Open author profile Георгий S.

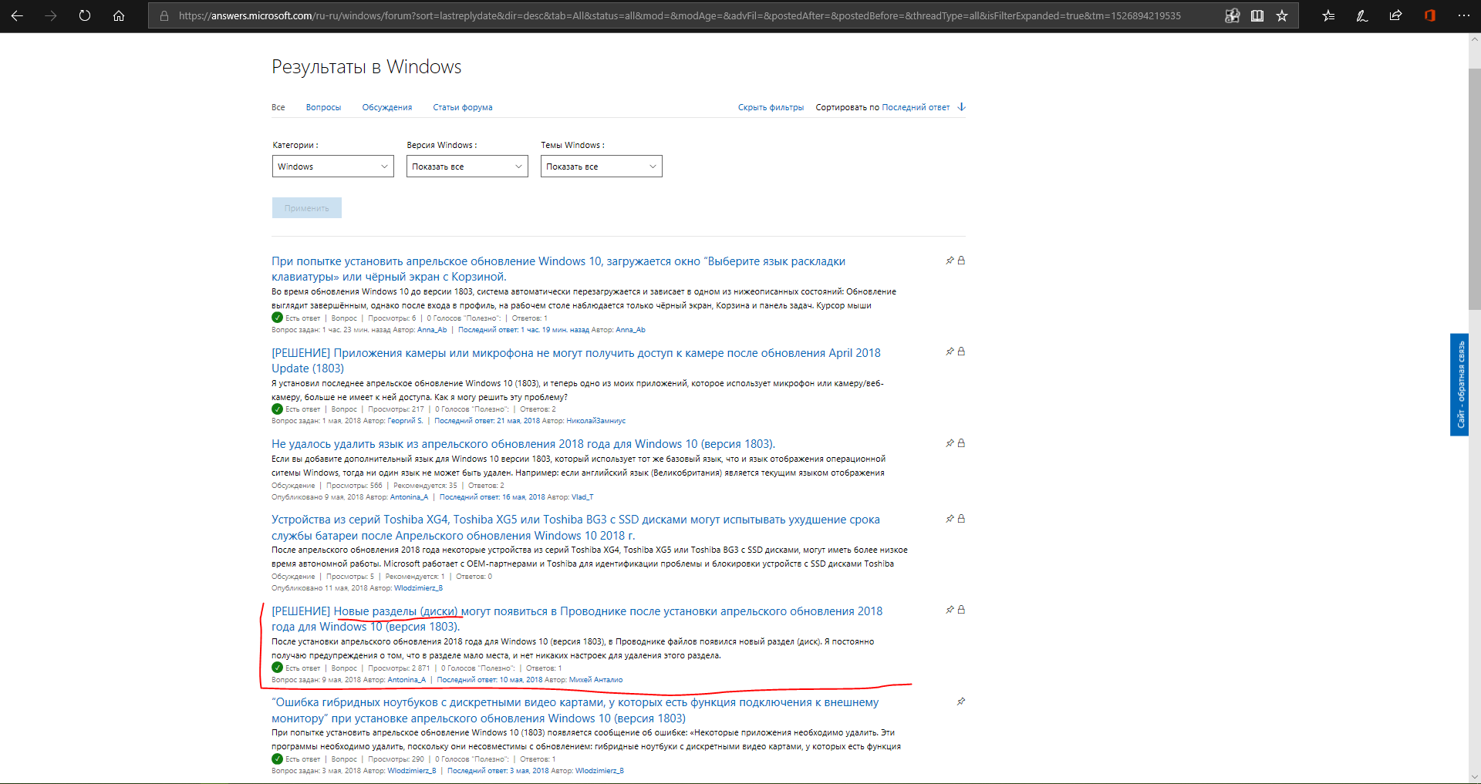click(405, 421)
